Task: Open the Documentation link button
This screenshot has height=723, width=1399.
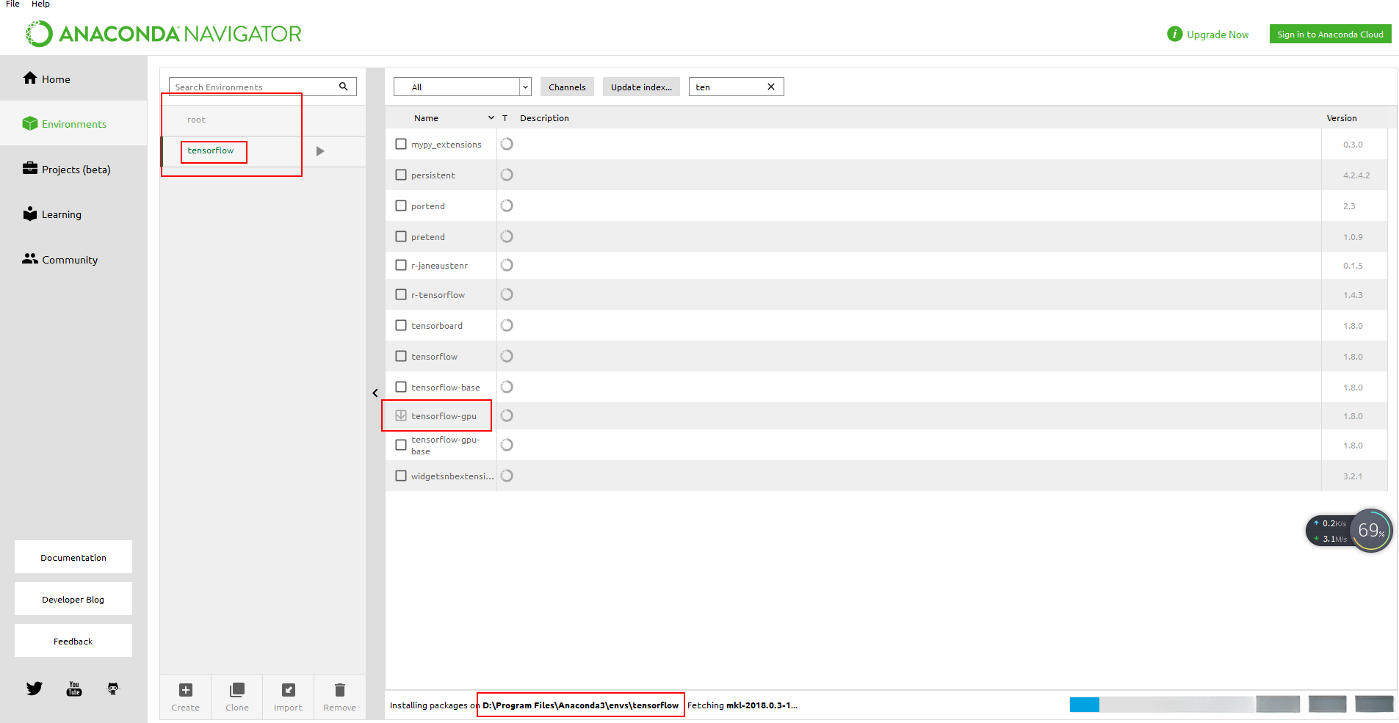Action: coord(73,557)
